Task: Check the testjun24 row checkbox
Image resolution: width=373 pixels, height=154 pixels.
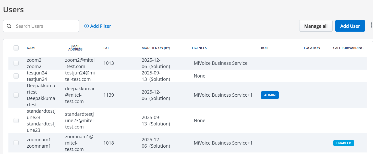Action: pyautogui.click(x=16, y=76)
